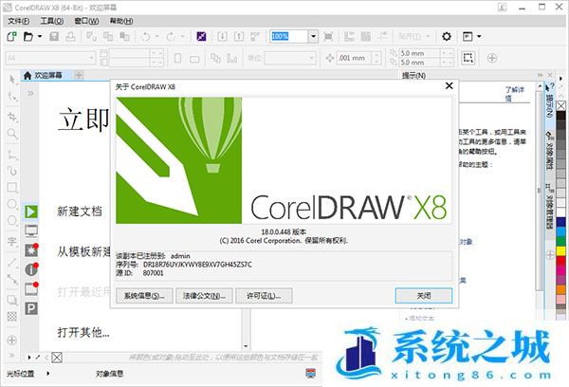Click the green Get Started play icon
This screenshot has width=569, height=387.
coord(31,212)
